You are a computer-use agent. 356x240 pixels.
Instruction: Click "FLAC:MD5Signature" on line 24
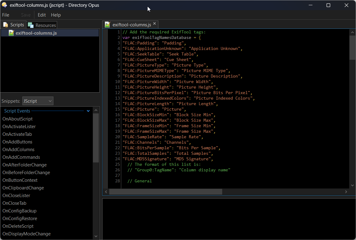146,159
